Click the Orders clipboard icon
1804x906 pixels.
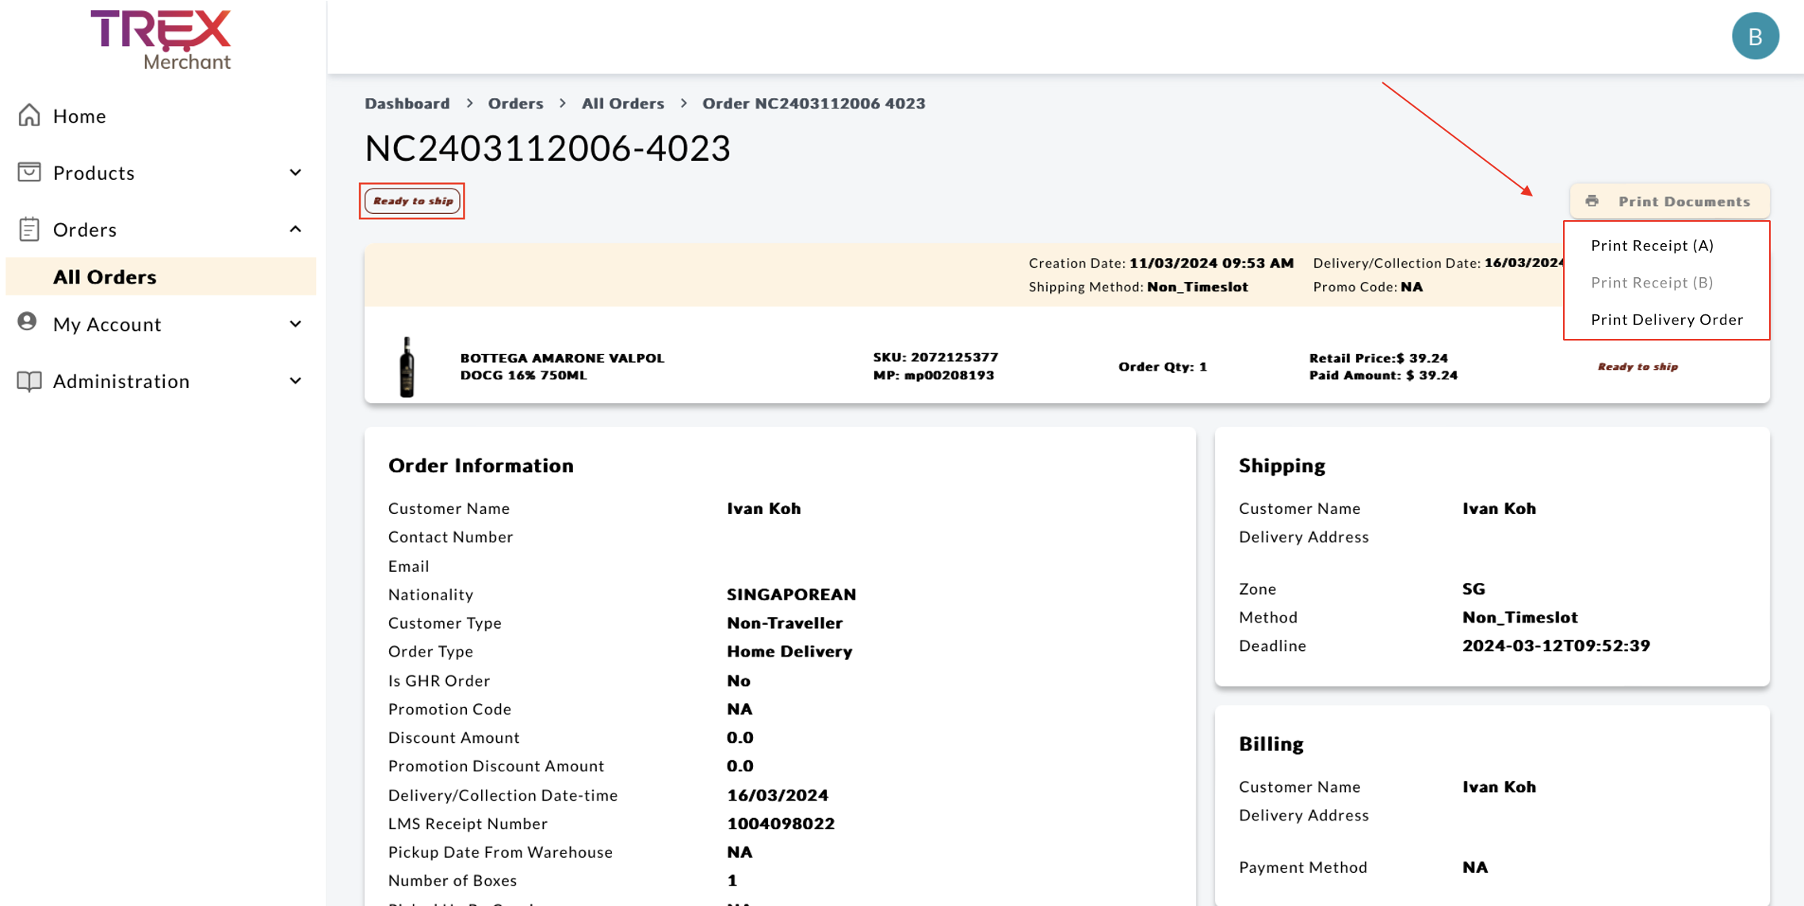[29, 229]
